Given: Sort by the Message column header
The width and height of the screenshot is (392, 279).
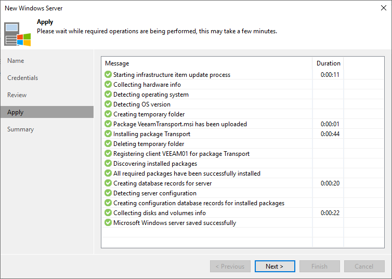Looking at the screenshot, I should tap(207, 63).
